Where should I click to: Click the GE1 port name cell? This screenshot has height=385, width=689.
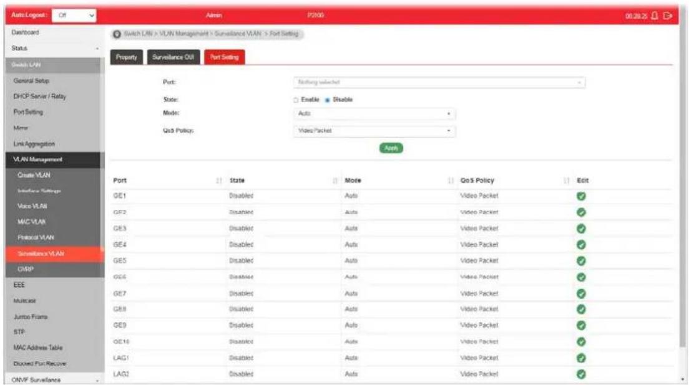point(120,196)
